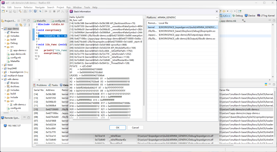The height and width of the screenshot is (152, 277).
Task: Click the Suspend debug toolbar icon
Action: click(x=50, y=11)
